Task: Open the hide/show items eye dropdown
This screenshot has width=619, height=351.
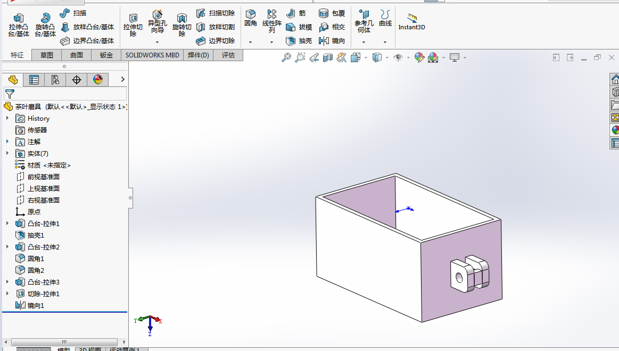Action: [408, 57]
